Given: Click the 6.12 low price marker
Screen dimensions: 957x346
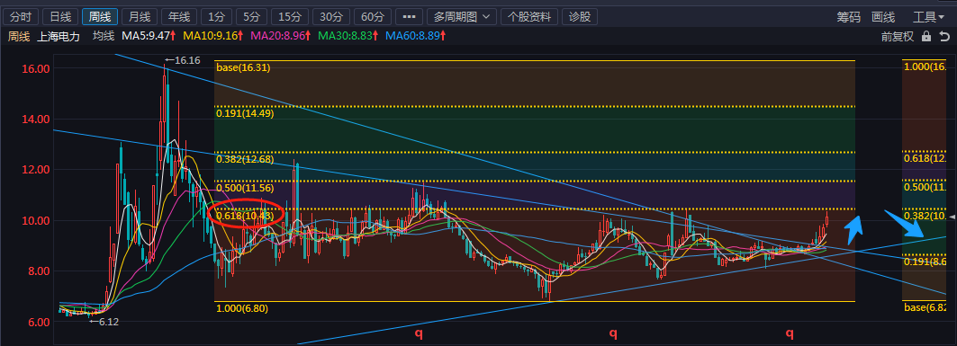Looking at the screenshot, I should pyautogui.click(x=104, y=322).
